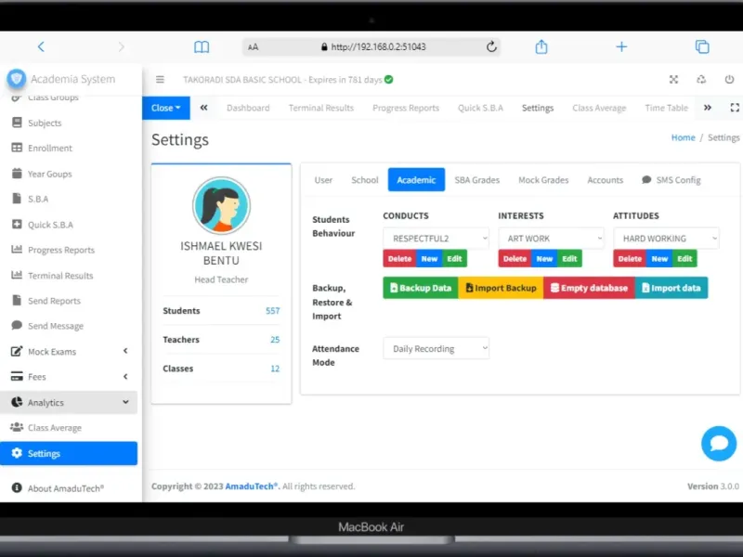Switch to the SBA Grades tab
The image size is (743, 557).
tap(477, 180)
